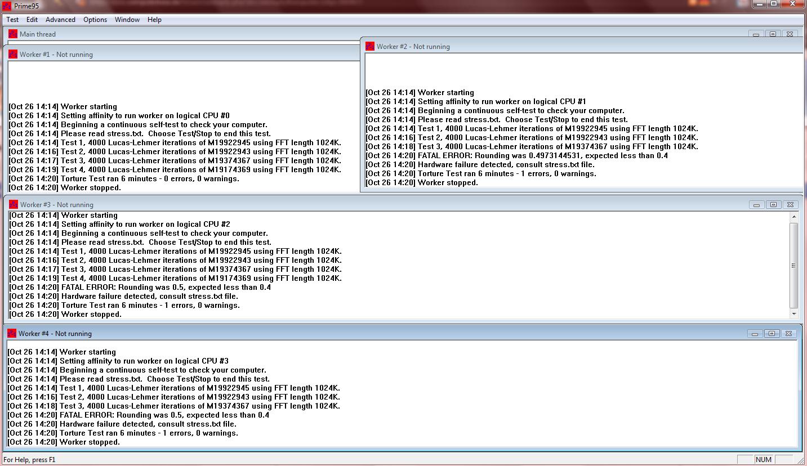Click Worker #4 'Hardware failure detected' line
The height and width of the screenshot is (466, 807).
click(x=122, y=424)
